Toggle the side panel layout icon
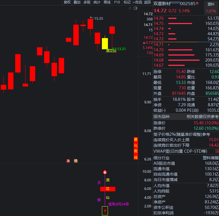This screenshot has width=219, height=216. pos(135,8)
